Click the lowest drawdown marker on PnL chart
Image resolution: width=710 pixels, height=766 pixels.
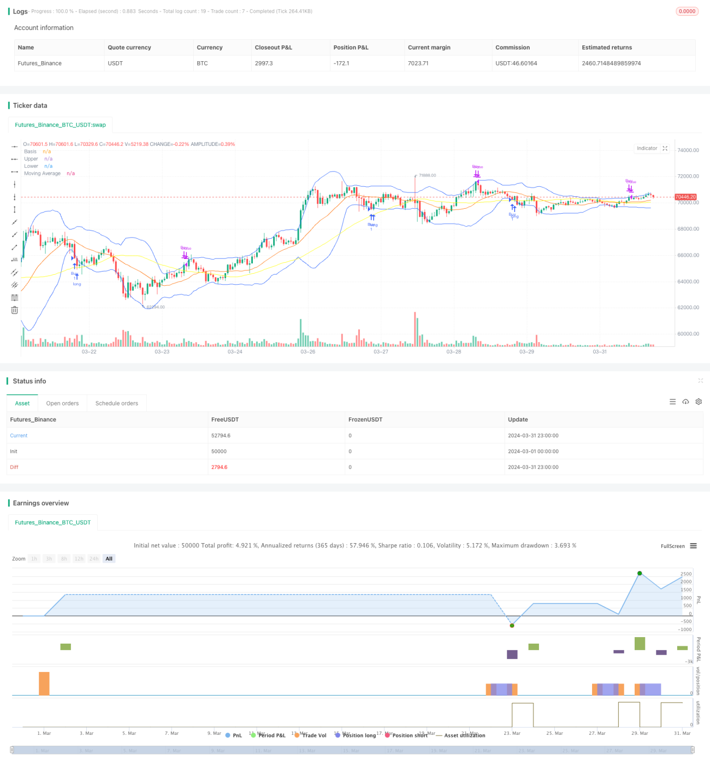(x=512, y=625)
